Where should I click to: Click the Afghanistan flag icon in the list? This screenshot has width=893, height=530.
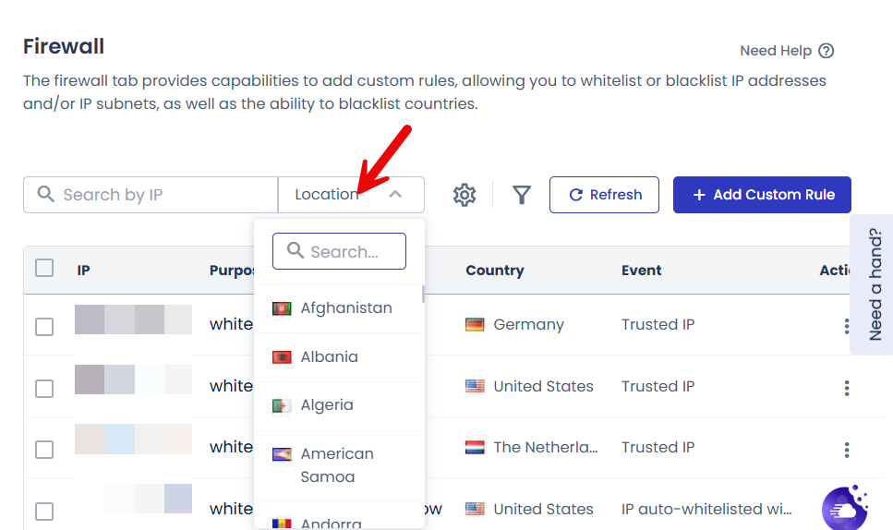pos(282,308)
